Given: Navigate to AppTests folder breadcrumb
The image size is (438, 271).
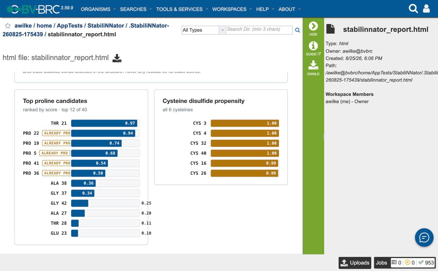Looking at the screenshot, I should click(70, 26).
